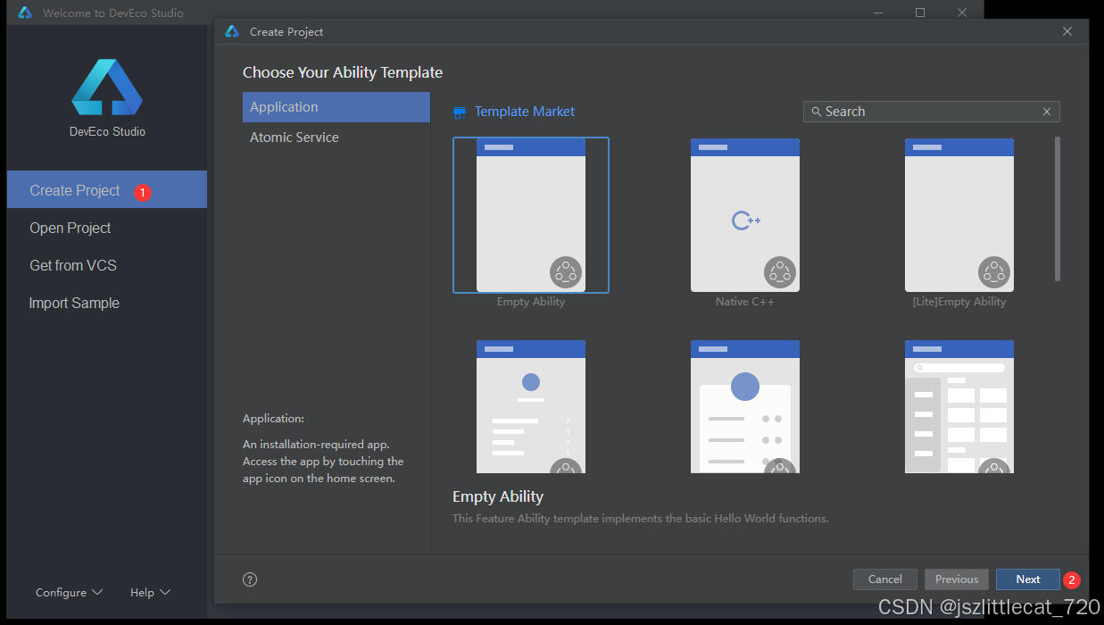Choose the Atomic Service category

336,137
